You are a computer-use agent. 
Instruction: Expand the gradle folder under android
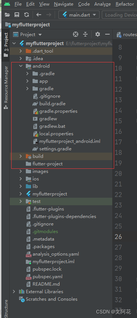click(27, 89)
